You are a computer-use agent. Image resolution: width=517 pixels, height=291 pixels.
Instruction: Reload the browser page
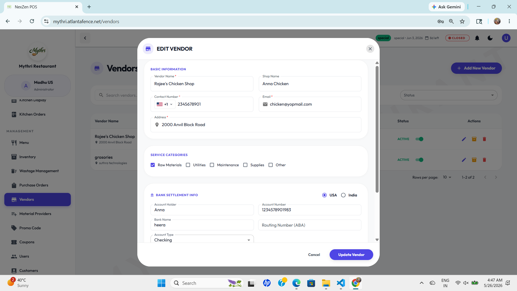[x=32, y=21]
